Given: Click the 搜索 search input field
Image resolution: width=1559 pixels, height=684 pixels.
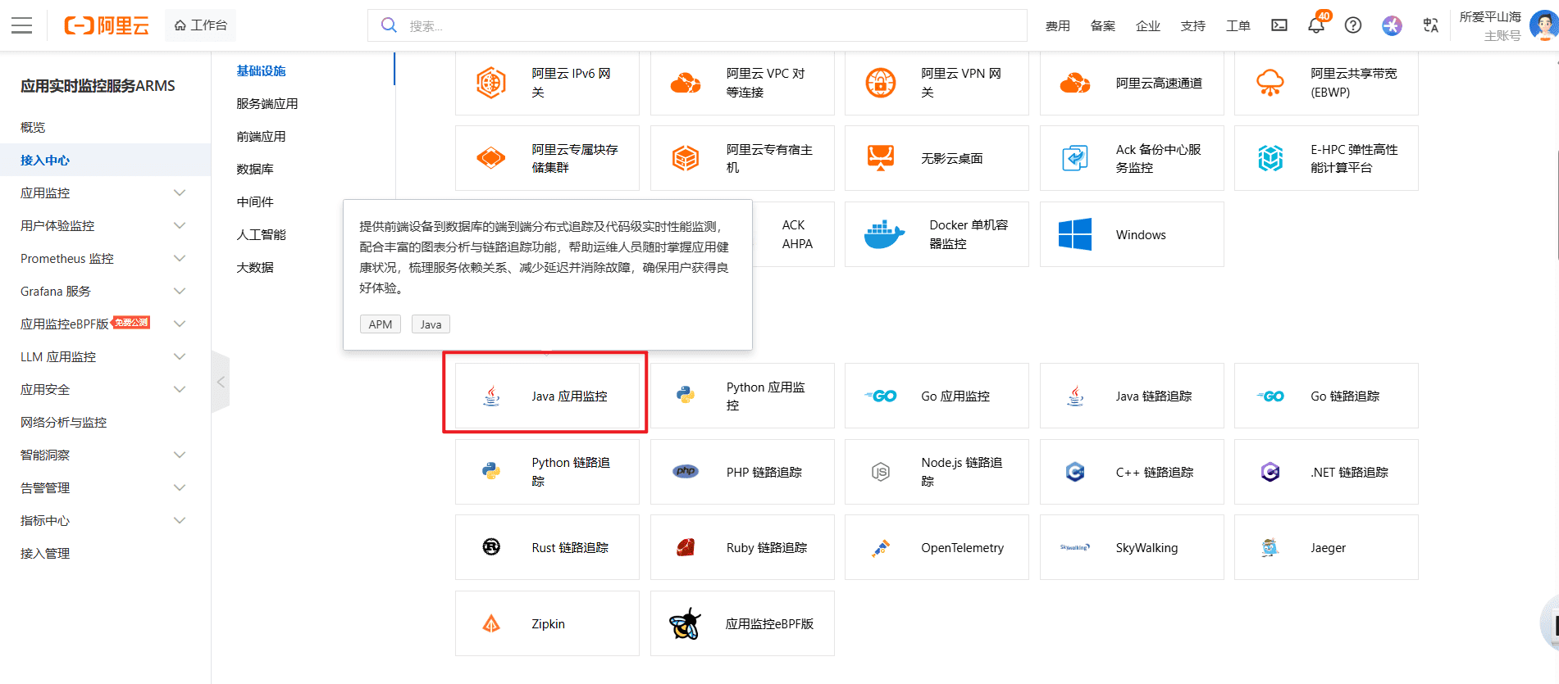Looking at the screenshot, I should pyautogui.click(x=697, y=25).
